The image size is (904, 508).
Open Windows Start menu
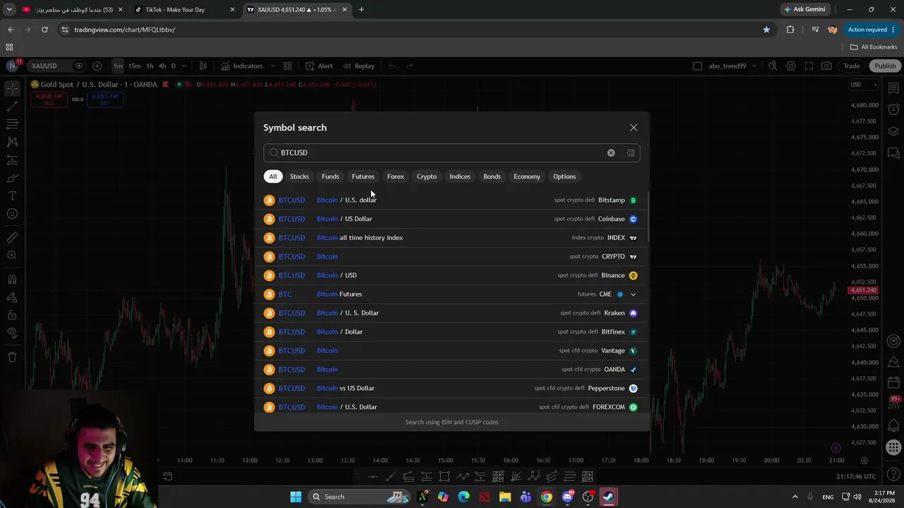click(x=296, y=497)
